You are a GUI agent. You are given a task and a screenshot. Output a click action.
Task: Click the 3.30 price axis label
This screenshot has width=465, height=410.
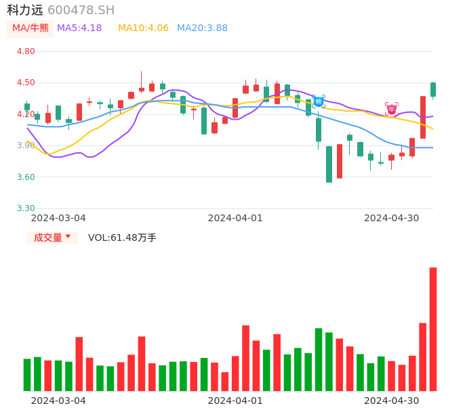(x=26, y=208)
